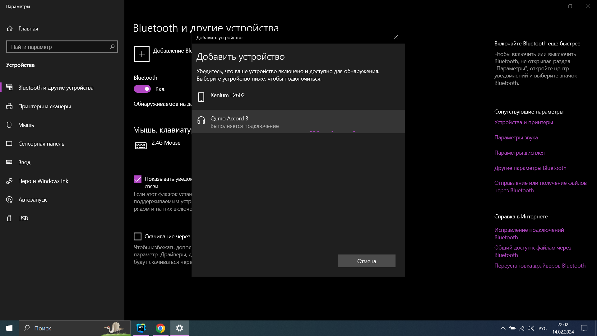Viewport: 597px width, 336px height.
Task: Open Устройства и принтеры link
Action: (524, 122)
